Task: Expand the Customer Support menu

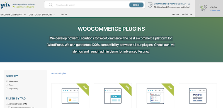Action: (x=42, y=14)
